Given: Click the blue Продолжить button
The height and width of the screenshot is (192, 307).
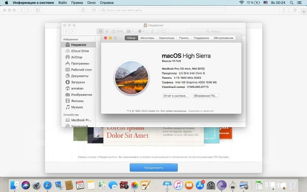Looking at the screenshot, I should 153,168.
